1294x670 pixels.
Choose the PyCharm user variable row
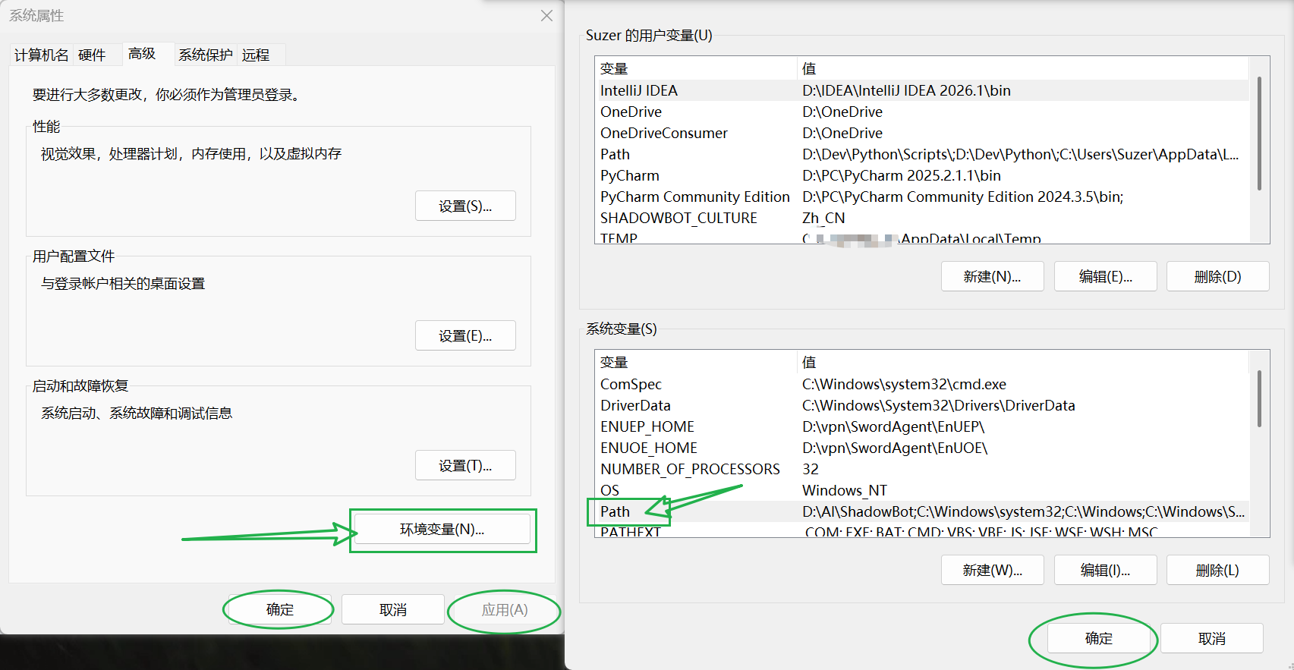point(922,175)
